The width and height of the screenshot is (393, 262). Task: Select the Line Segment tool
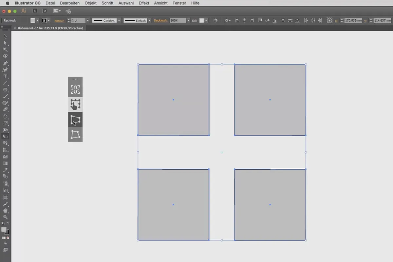pyautogui.click(x=5, y=83)
